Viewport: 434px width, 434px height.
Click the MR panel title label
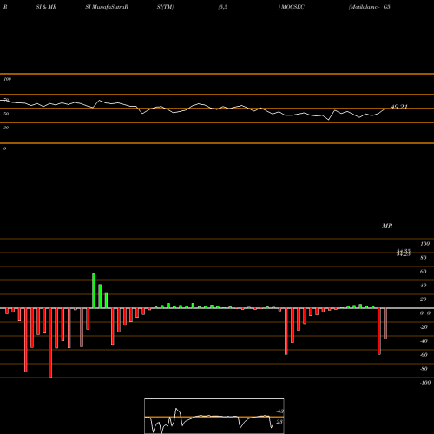(x=387, y=226)
